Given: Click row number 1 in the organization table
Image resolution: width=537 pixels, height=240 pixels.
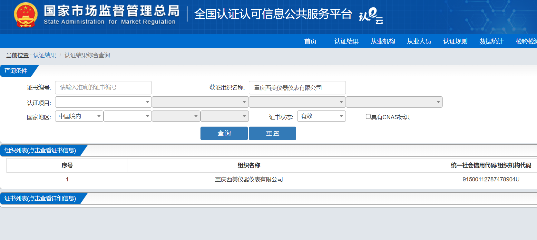Looking at the screenshot, I should pos(67,179).
